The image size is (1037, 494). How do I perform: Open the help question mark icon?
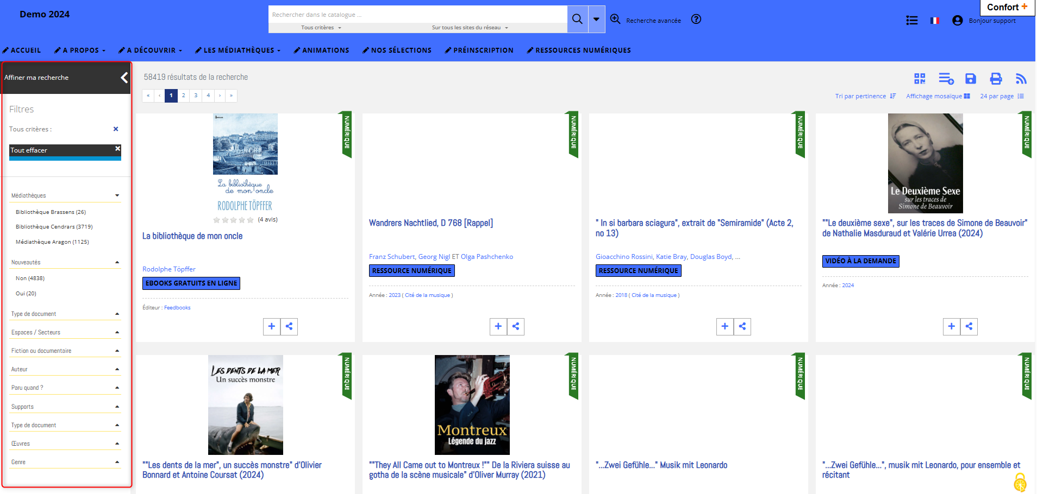[x=696, y=20]
